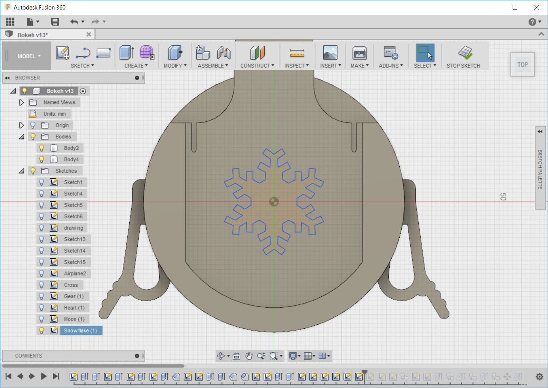
Task: Collapse the Sketches folder
Action: tap(22, 171)
